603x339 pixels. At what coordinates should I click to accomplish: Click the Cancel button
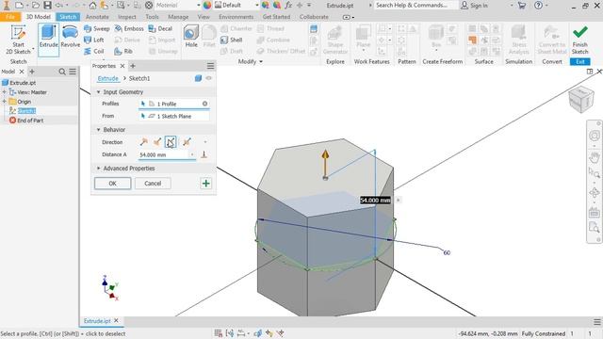click(153, 184)
